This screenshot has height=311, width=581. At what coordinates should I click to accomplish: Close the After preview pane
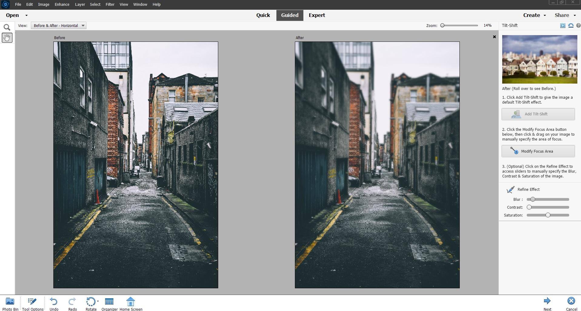point(494,37)
